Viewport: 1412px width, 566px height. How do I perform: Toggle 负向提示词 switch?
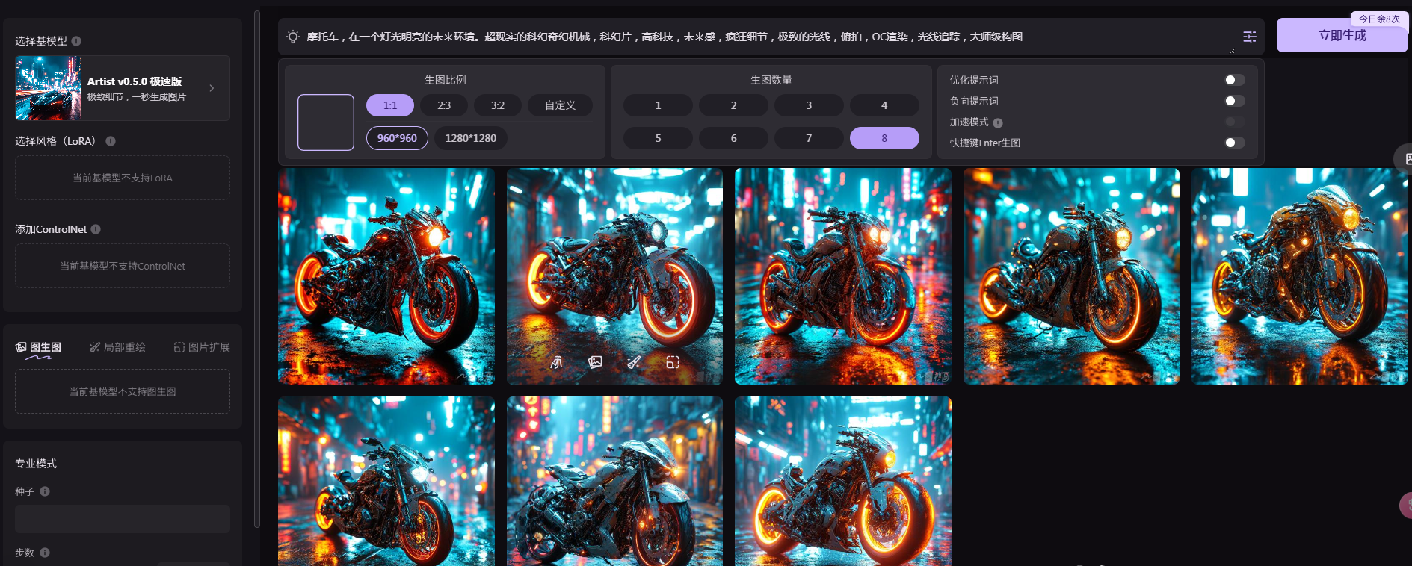1235,101
